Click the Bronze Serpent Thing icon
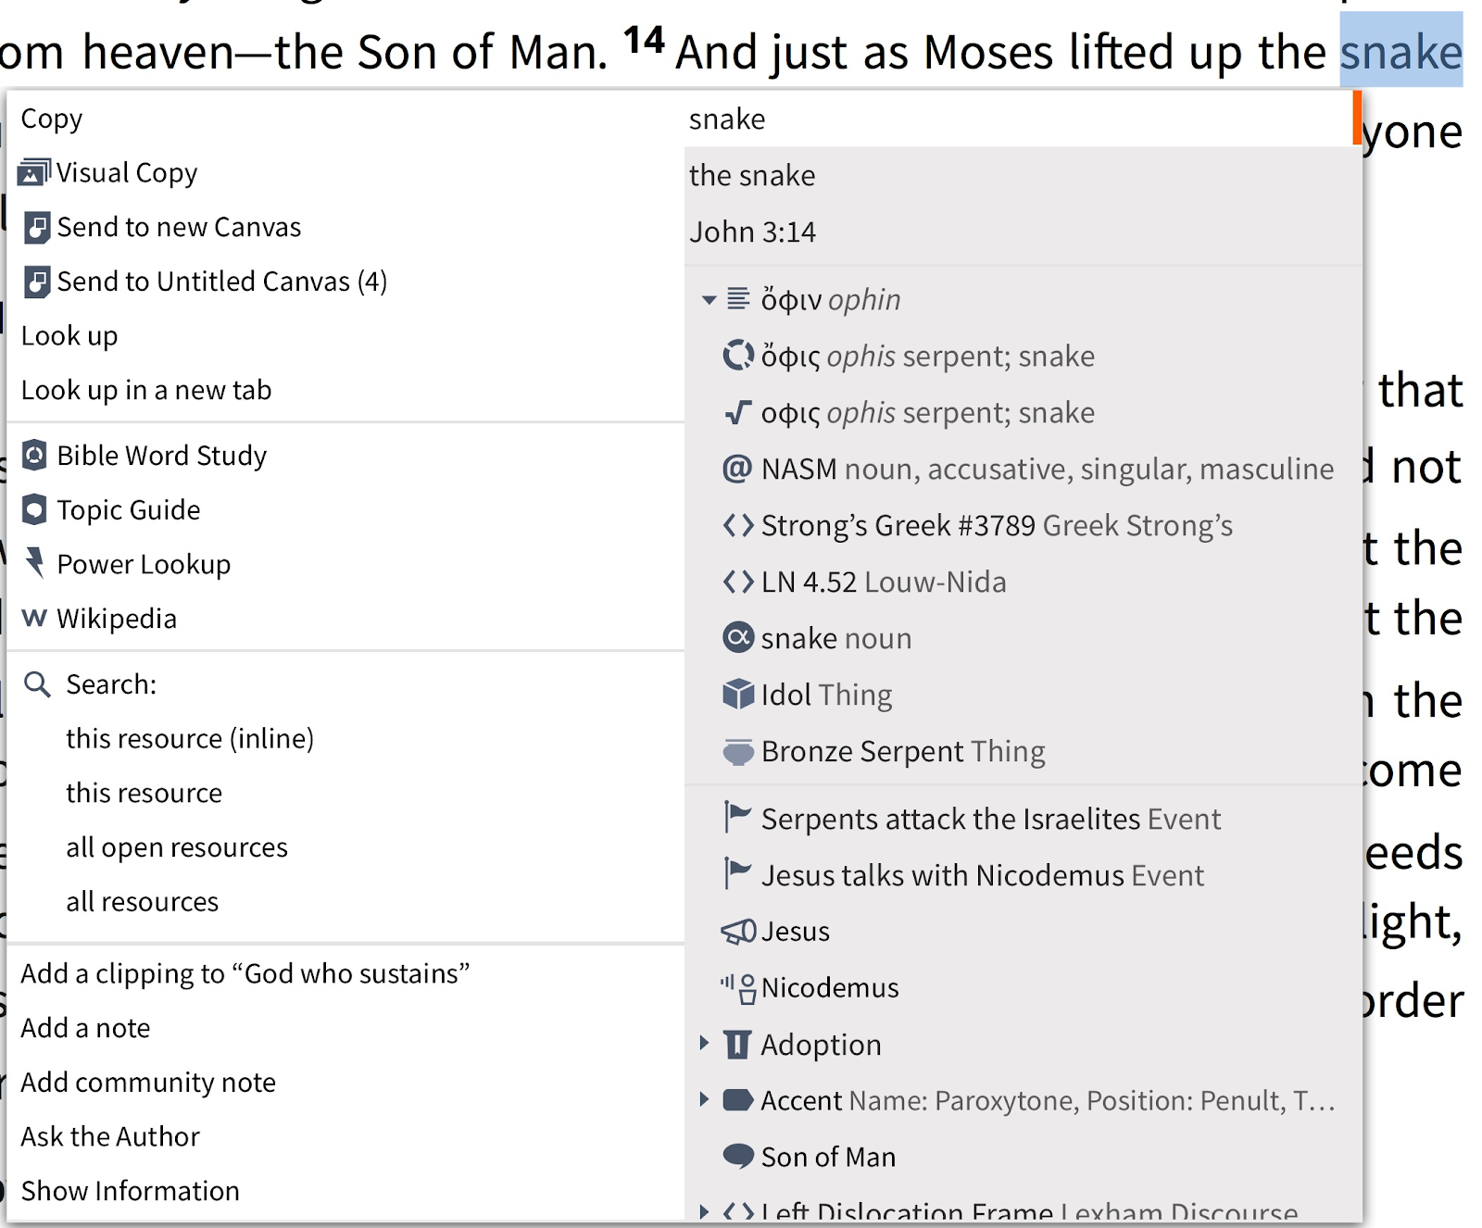 [x=738, y=751]
